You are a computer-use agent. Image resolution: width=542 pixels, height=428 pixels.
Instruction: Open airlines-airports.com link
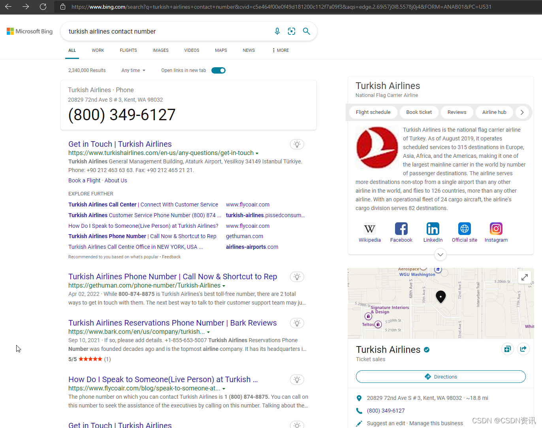click(252, 247)
